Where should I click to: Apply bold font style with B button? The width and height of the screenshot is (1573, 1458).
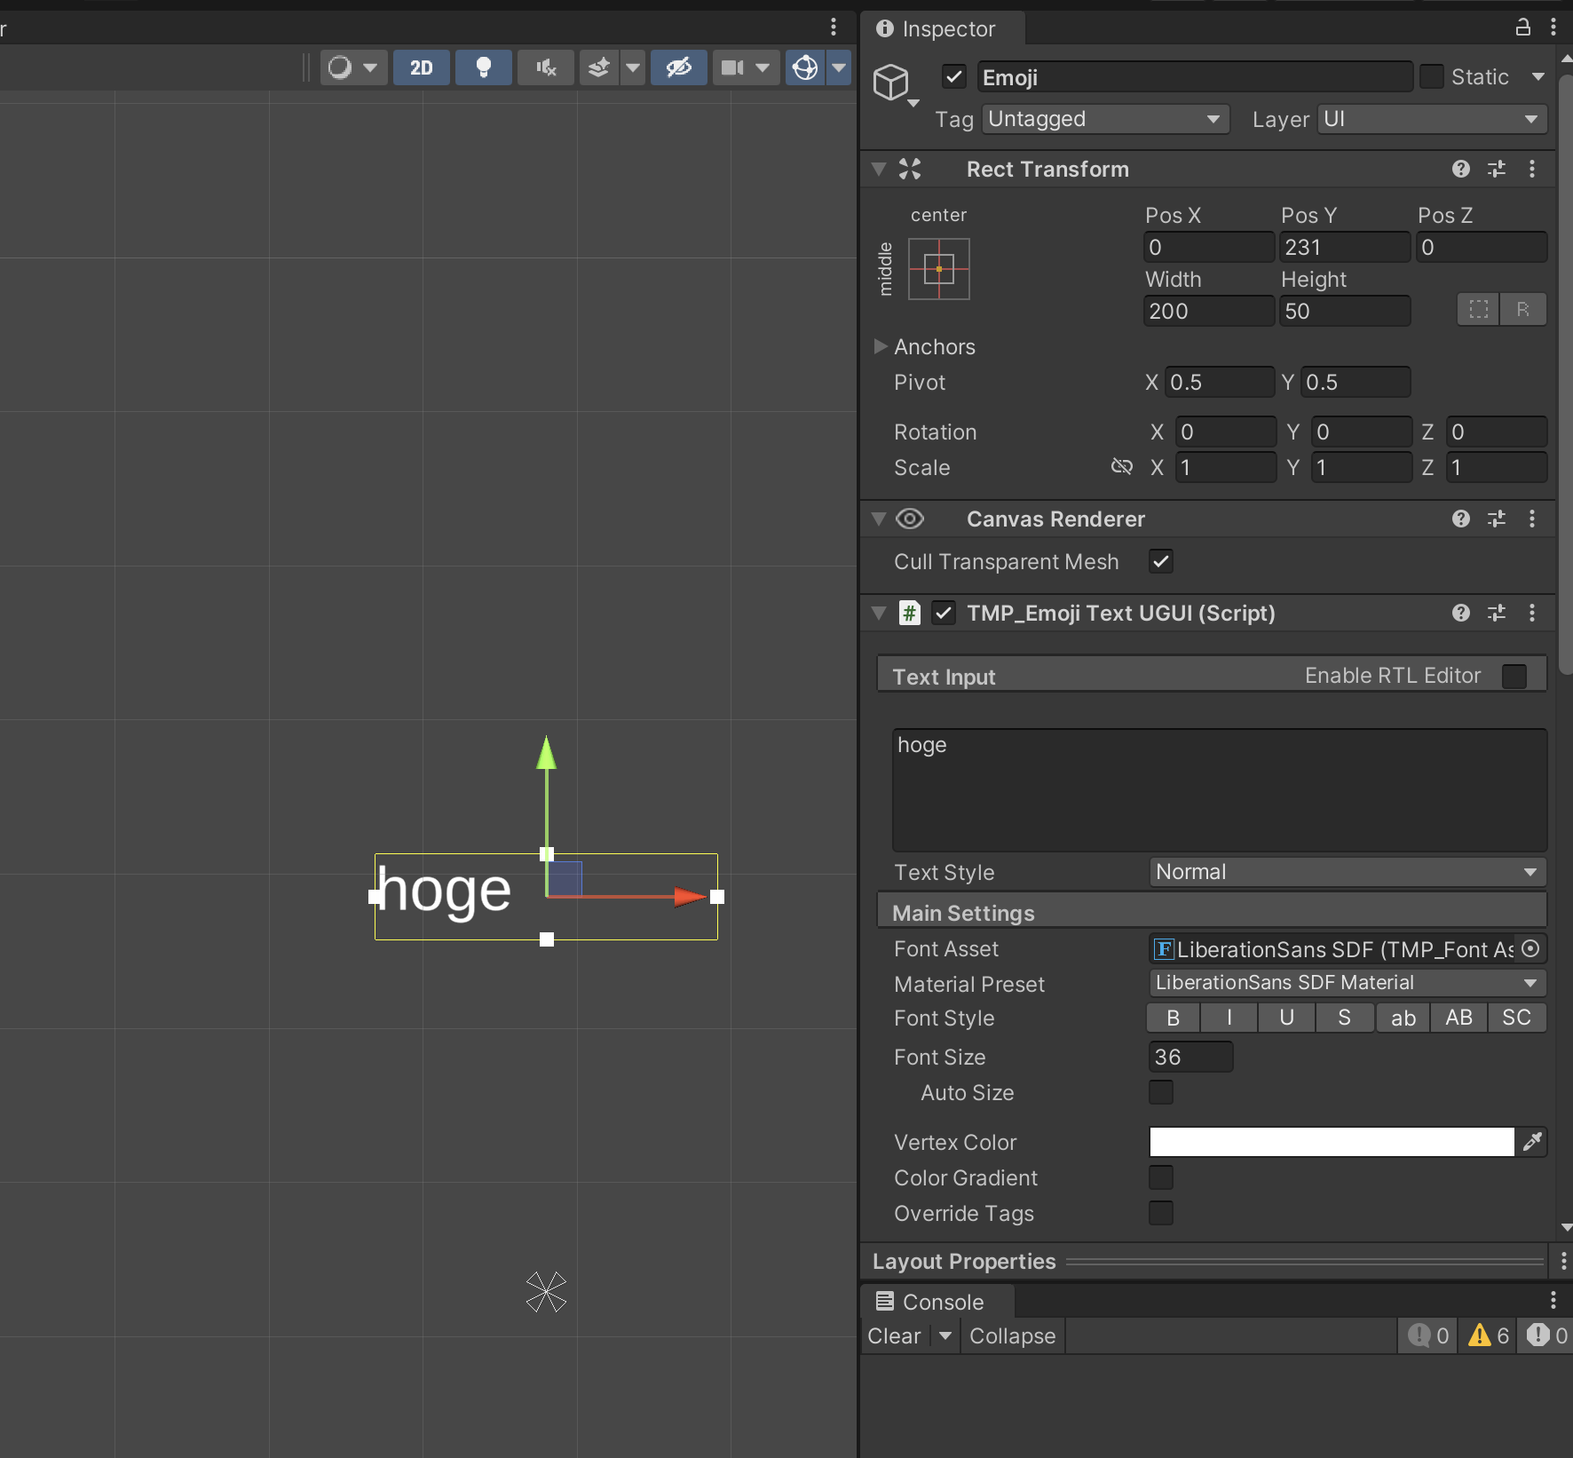1173,1018
